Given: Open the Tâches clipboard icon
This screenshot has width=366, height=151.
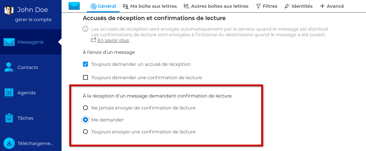Looking at the screenshot, I should tap(9, 118).
